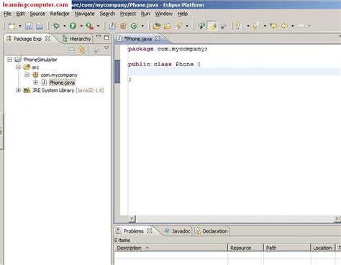This screenshot has width=341, height=265.
Task: Open the Refactor menu
Action: (x=60, y=14)
